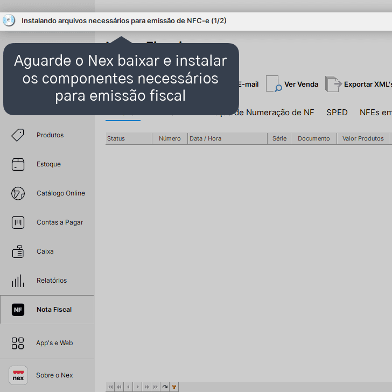Select the NF Nota Fiscal icon

[18, 310]
